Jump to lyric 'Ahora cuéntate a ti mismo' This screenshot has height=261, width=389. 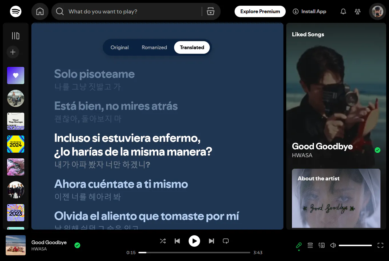[121, 184]
